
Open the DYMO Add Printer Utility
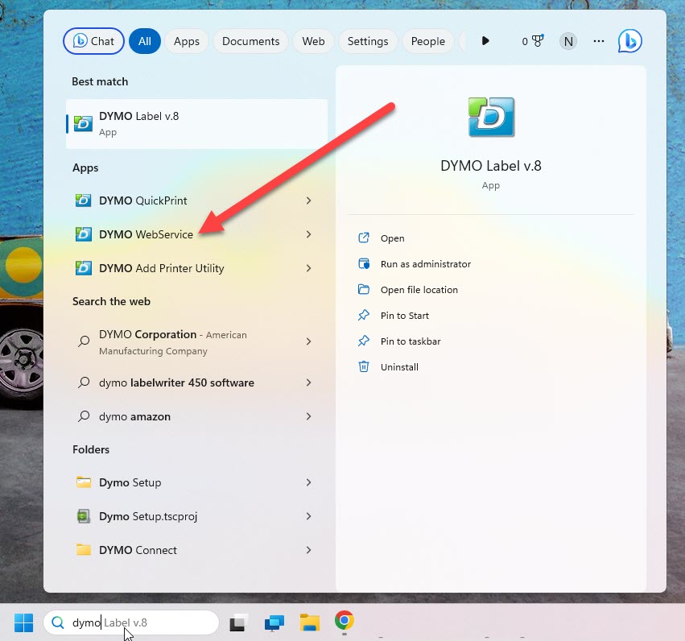point(161,268)
